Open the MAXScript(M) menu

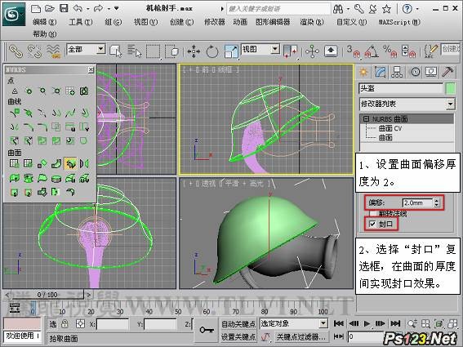pos(399,22)
